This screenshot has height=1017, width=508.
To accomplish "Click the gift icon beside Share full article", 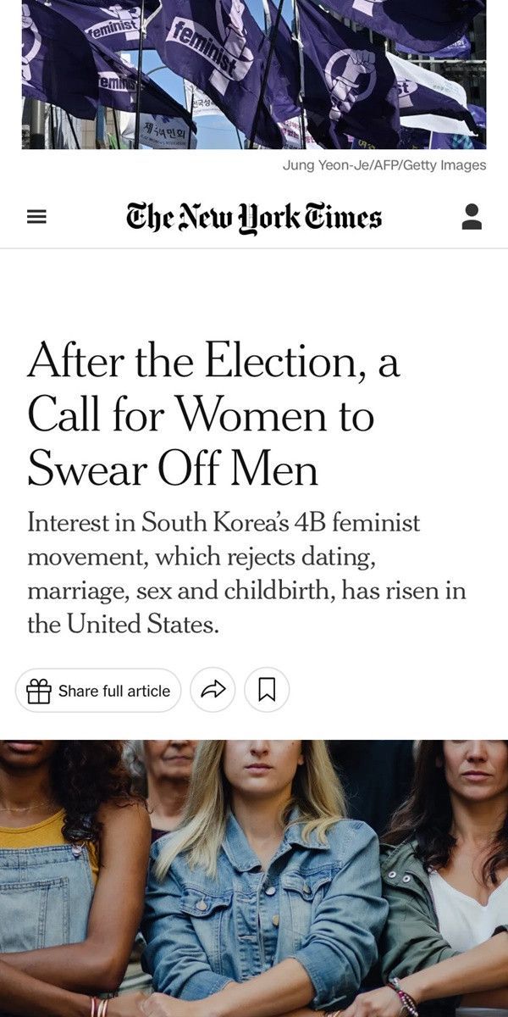I will [39, 691].
